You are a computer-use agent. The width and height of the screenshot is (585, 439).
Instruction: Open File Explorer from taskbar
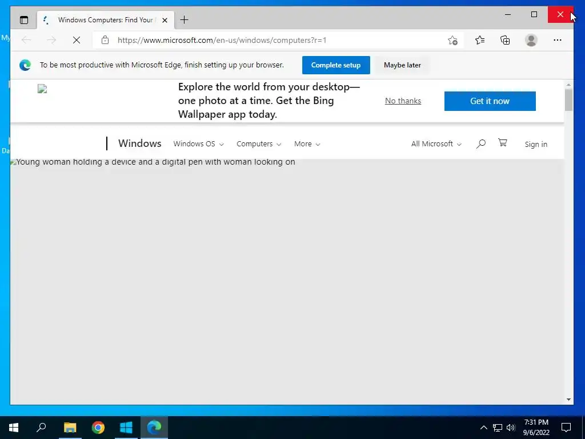70,428
